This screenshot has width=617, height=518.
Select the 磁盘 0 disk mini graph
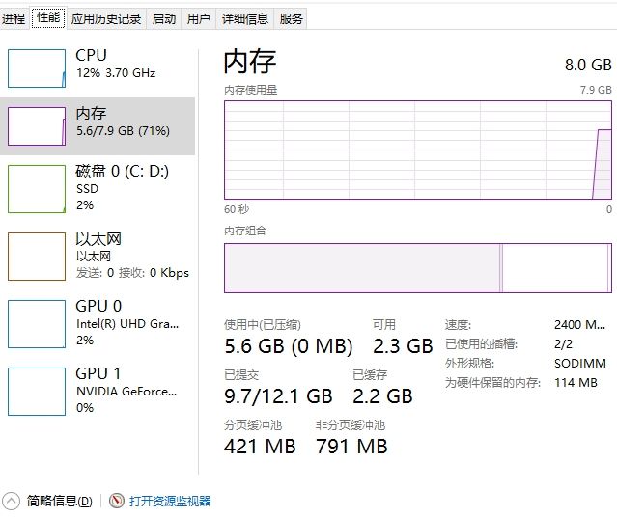pyautogui.click(x=37, y=188)
